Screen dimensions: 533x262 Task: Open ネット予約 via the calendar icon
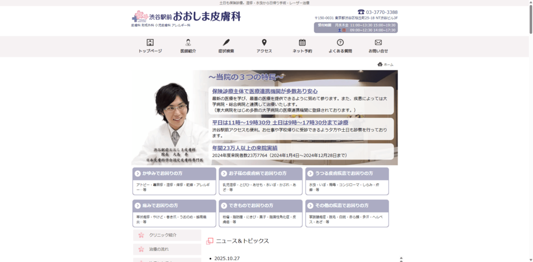(302, 43)
